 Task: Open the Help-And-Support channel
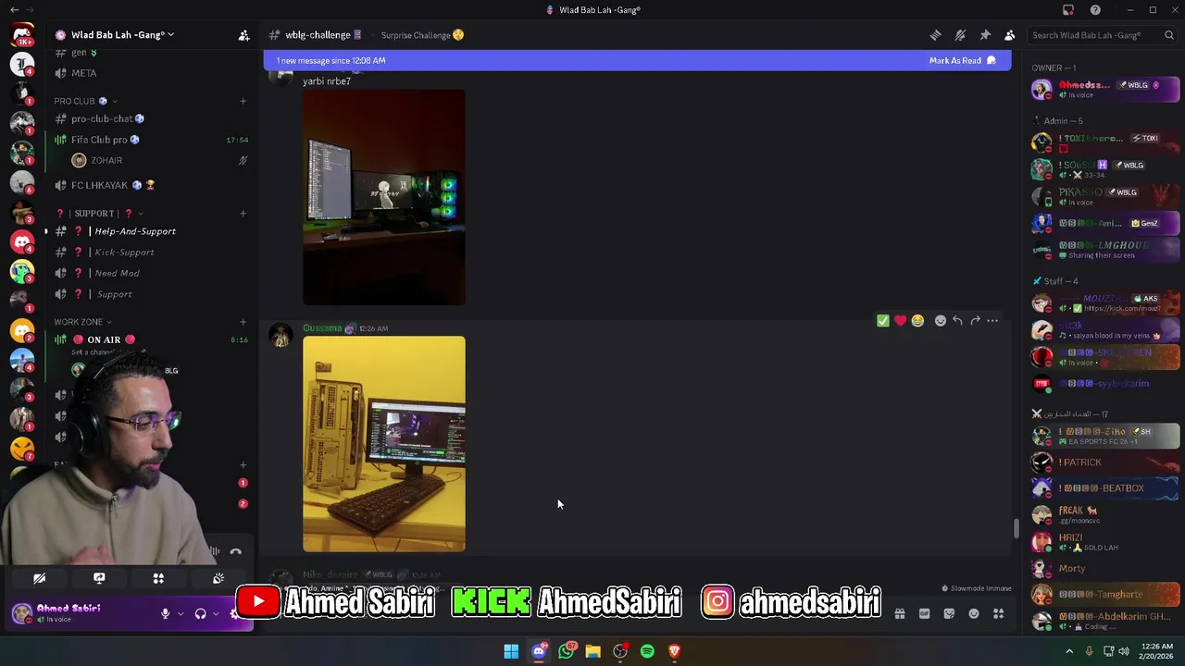click(150, 231)
